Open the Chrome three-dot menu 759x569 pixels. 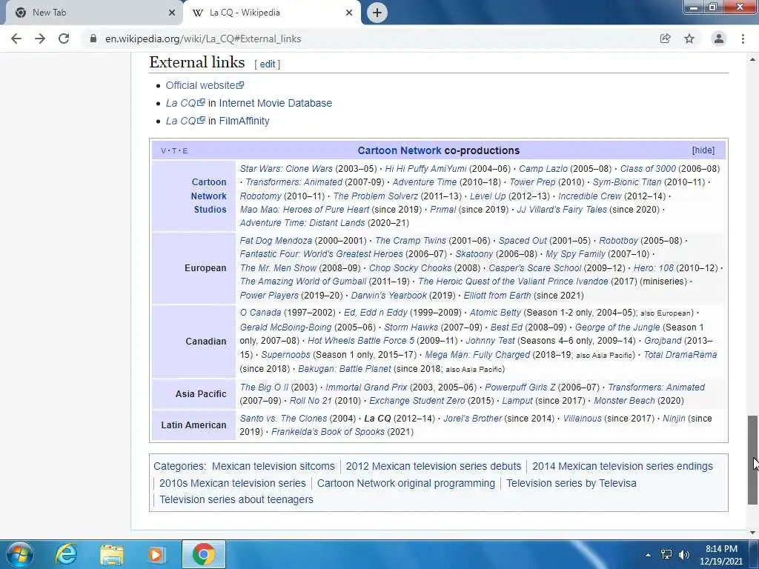point(743,39)
